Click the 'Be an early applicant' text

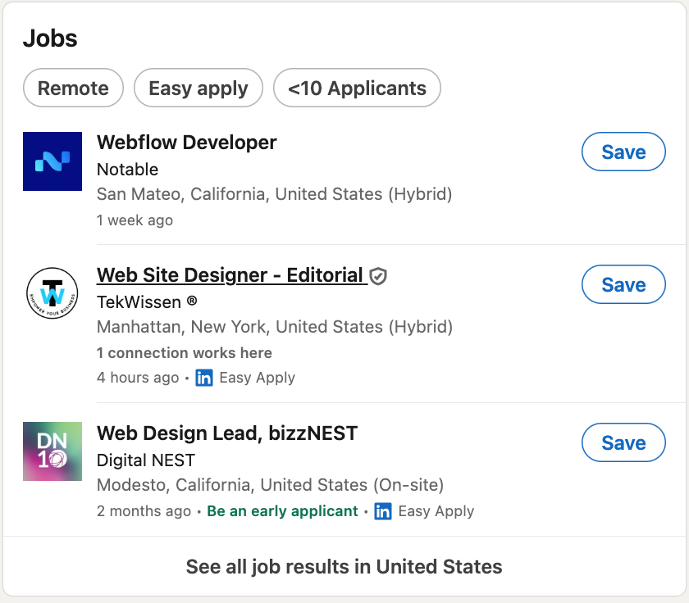pos(282,511)
